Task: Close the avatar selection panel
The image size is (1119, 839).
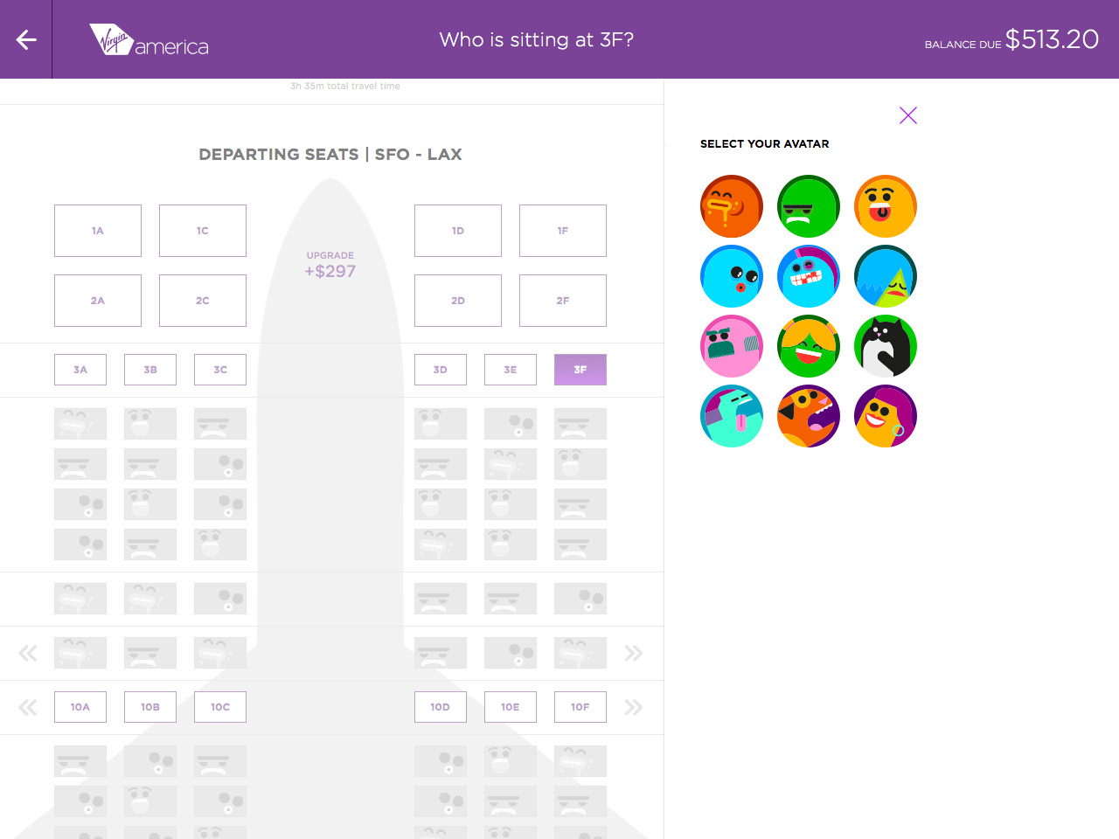Action: tap(908, 115)
